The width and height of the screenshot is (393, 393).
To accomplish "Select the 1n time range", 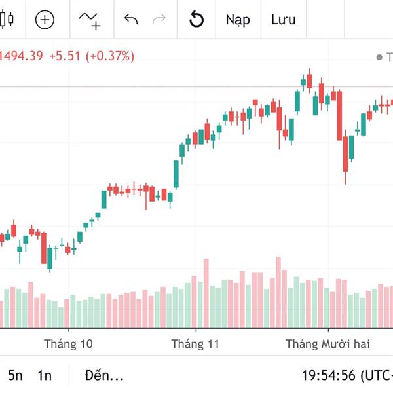I will tap(45, 375).
